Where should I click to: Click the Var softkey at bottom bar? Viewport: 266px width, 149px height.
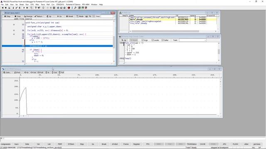(x=38, y=144)
